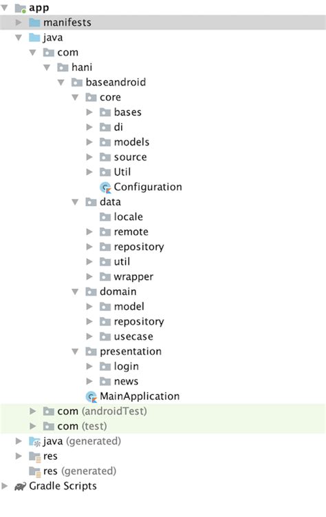Click the MainApplication Kotlin class icon
This screenshot has width=326, height=517.
click(91, 396)
